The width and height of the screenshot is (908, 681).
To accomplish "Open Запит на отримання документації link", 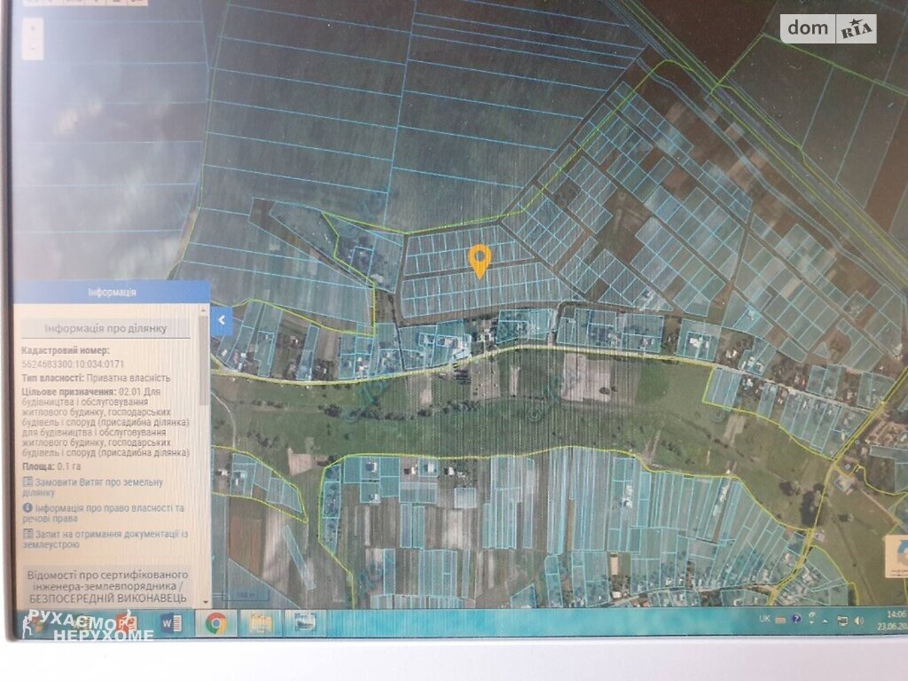I will click(105, 538).
